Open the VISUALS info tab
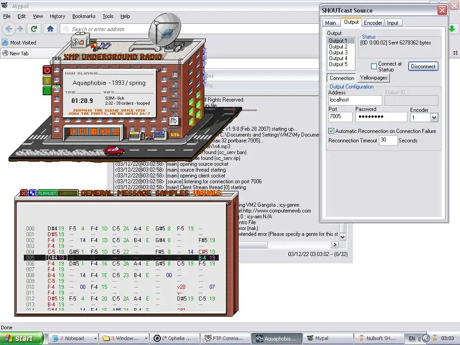 pyautogui.click(x=207, y=193)
